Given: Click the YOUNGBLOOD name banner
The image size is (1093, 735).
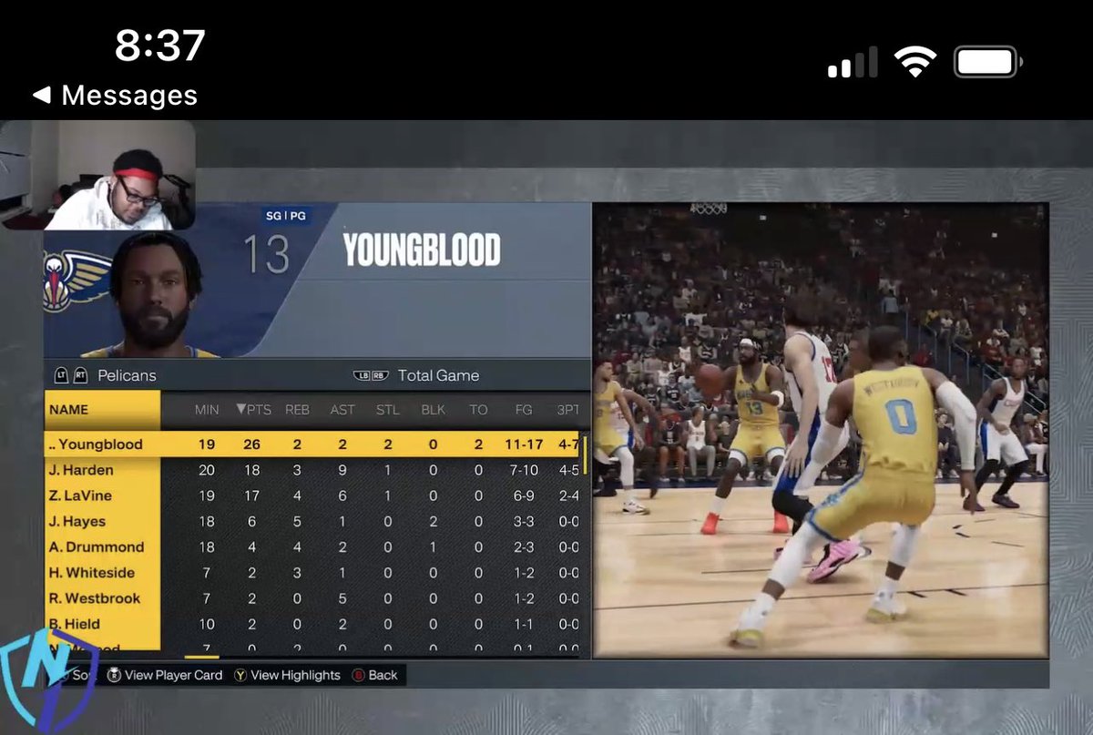Looking at the screenshot, I should click(x=421, y=250).
